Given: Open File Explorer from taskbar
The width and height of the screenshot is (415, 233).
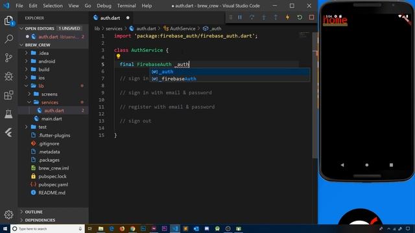Looking at the screenshot, I should point(101,228).
